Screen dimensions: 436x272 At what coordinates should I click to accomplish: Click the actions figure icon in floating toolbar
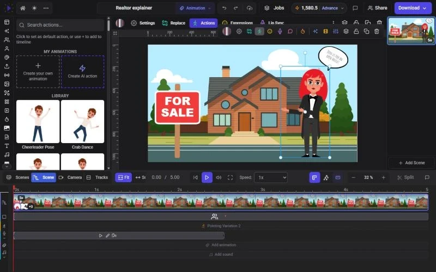[x=259, y=32]
